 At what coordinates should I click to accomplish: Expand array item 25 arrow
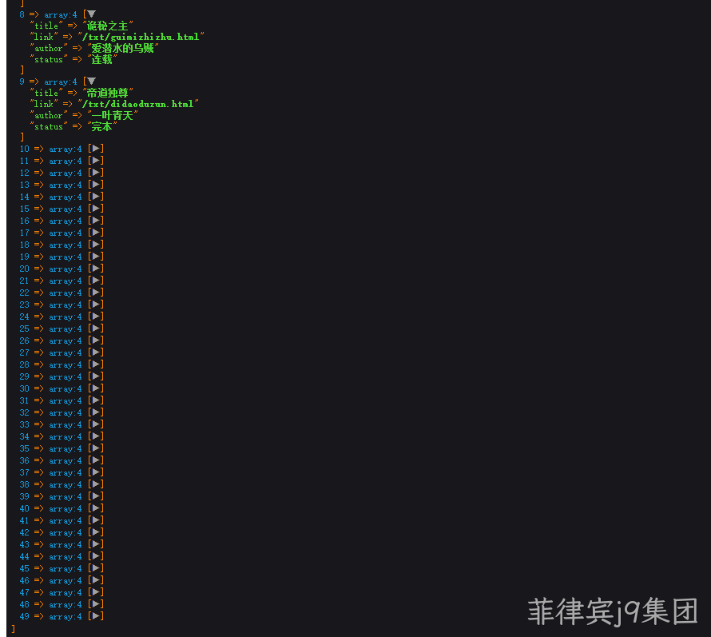pyautogui.click(x=96, y=328)
